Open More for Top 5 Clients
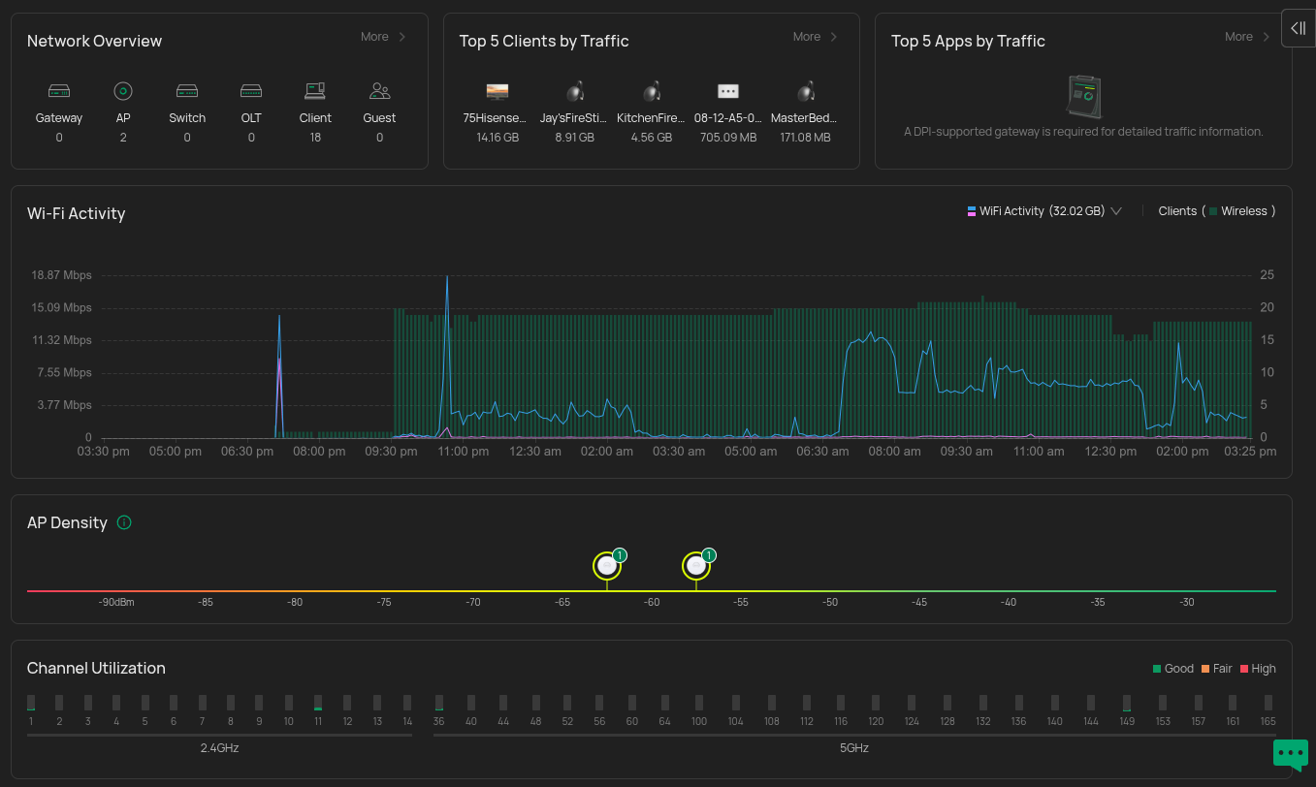The image size is (1316, 787). 815,37
